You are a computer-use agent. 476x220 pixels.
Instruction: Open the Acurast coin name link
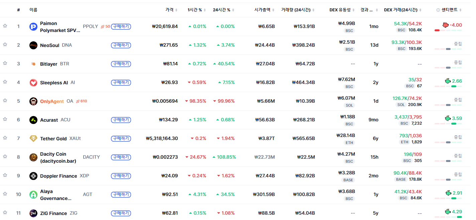pyautogui.click(x=49, y=120)
